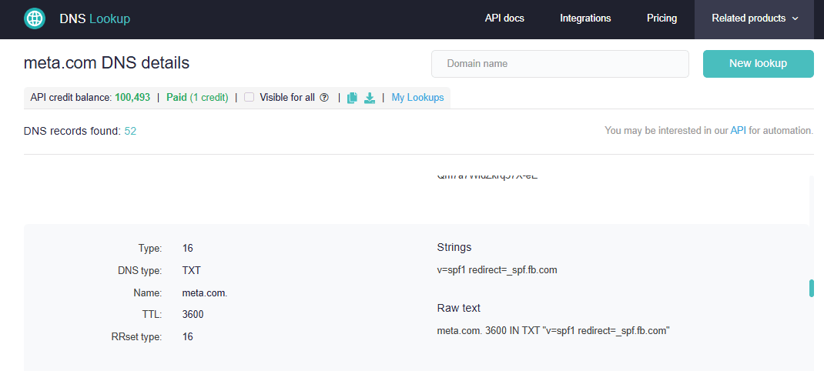
Task: Click the 52 DNS records count
Action: click(130, 131)
